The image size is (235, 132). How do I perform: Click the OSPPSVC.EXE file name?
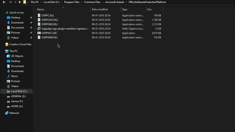tap(49, 33)
